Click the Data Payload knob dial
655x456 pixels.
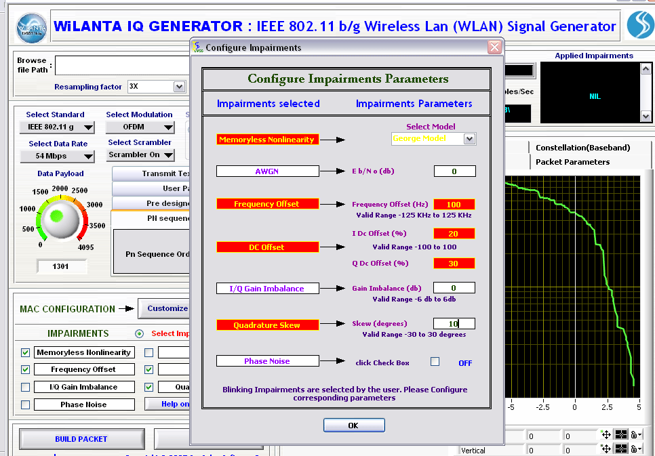(62, 220)
